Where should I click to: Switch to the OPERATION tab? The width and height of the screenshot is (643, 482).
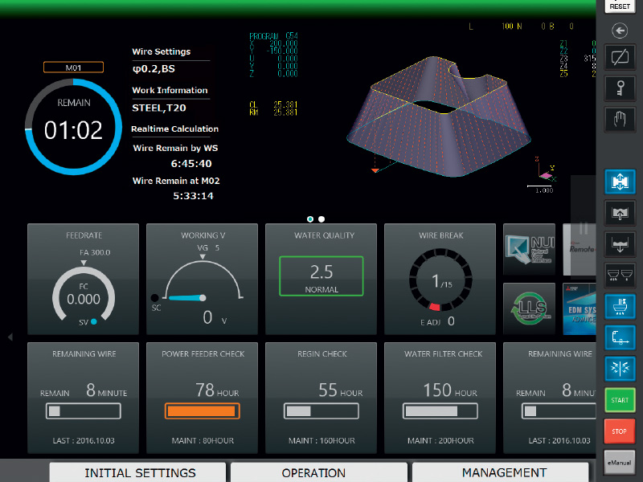tap(319, 472)
